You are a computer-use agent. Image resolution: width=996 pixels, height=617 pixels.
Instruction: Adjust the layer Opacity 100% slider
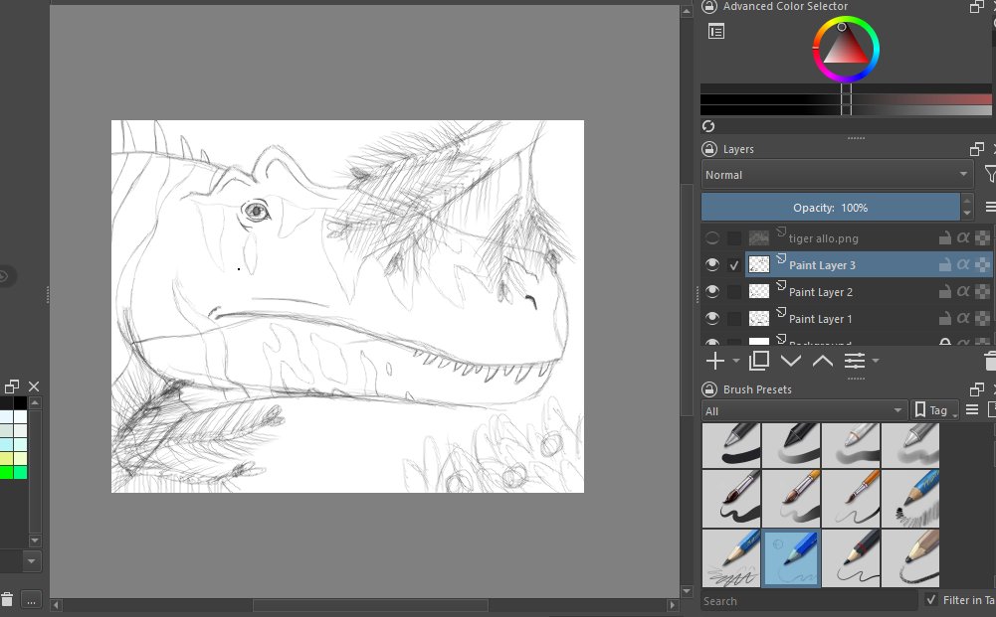pyautogui.click(x=830, y=208)
